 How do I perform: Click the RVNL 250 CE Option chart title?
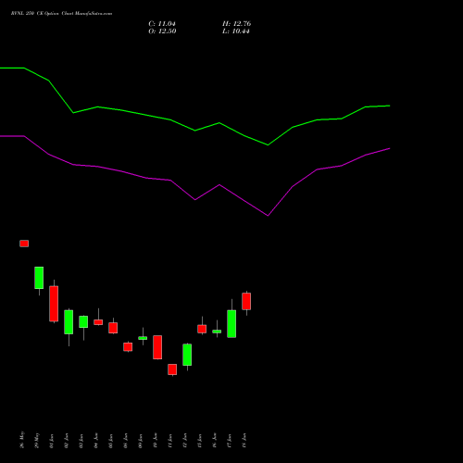61,14
